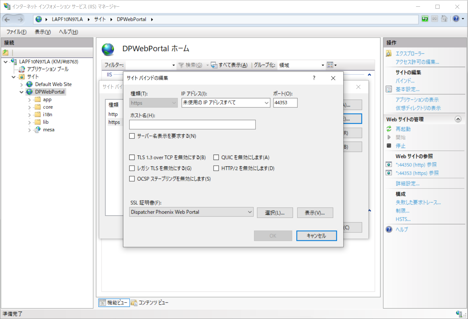Image resolution: width=468 pixels, height=319 pixels.
Task: Click dialog help question mark
Action: [314, 78]
